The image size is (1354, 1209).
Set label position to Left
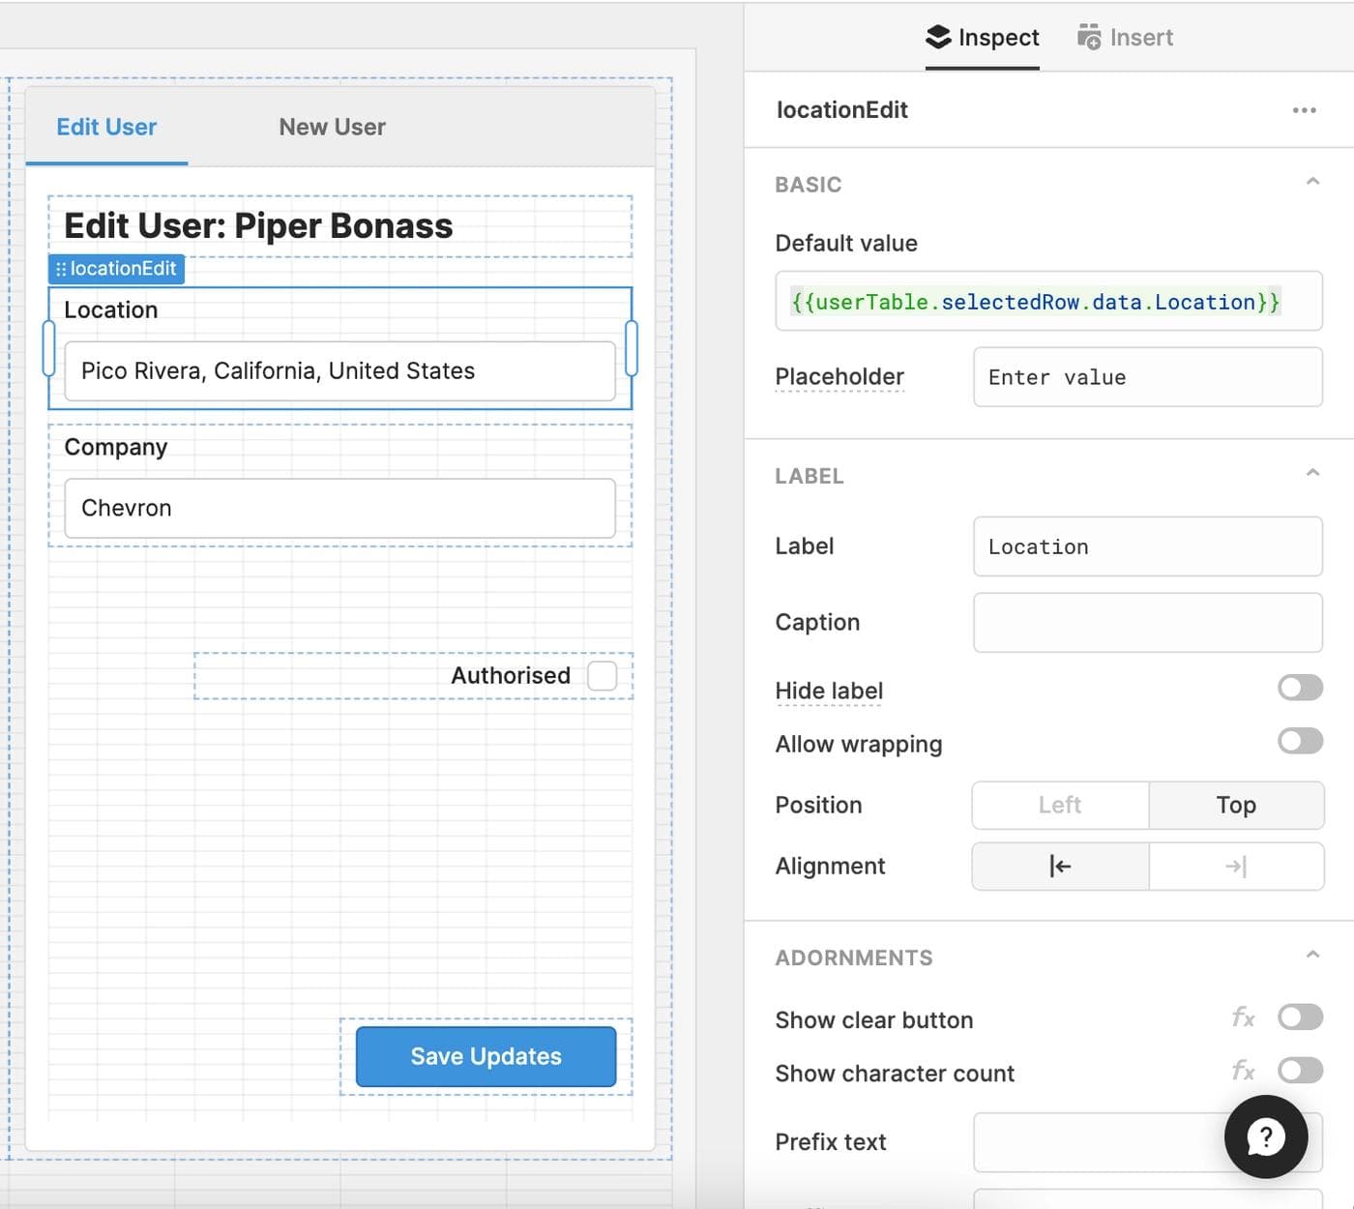pos(1060,806)
